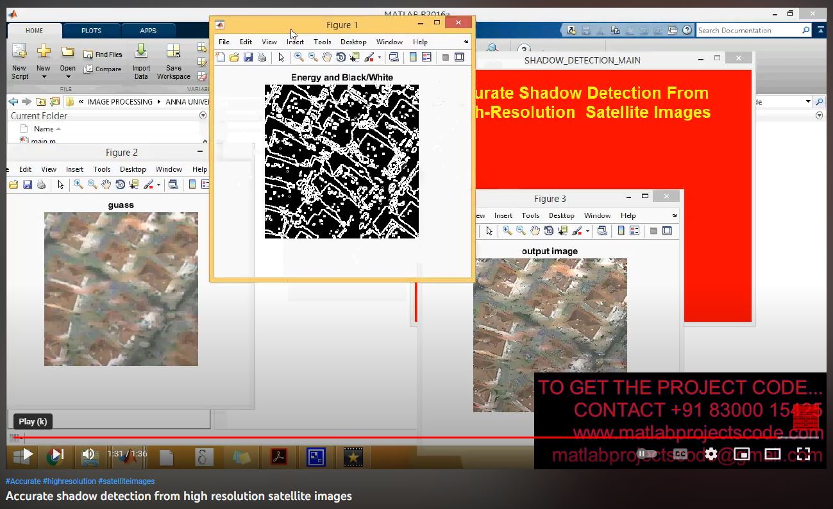The image size is (833, 509).
Task: Switch to the PLOTS tab
Action: [x=91, y=30]
